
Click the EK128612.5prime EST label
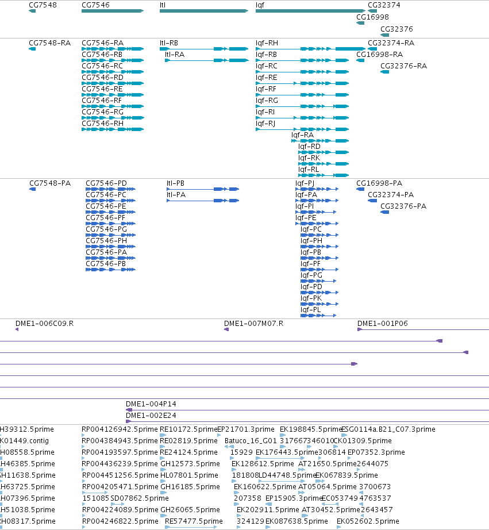click(263, 464)
